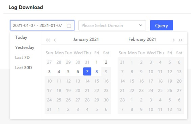Screen dimensions: 191x124
Task: Choose the Yesterday shortcut
Action: 25,47
